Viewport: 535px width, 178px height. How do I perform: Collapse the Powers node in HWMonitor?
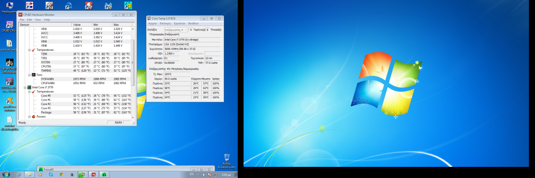(x=29, y=117)
